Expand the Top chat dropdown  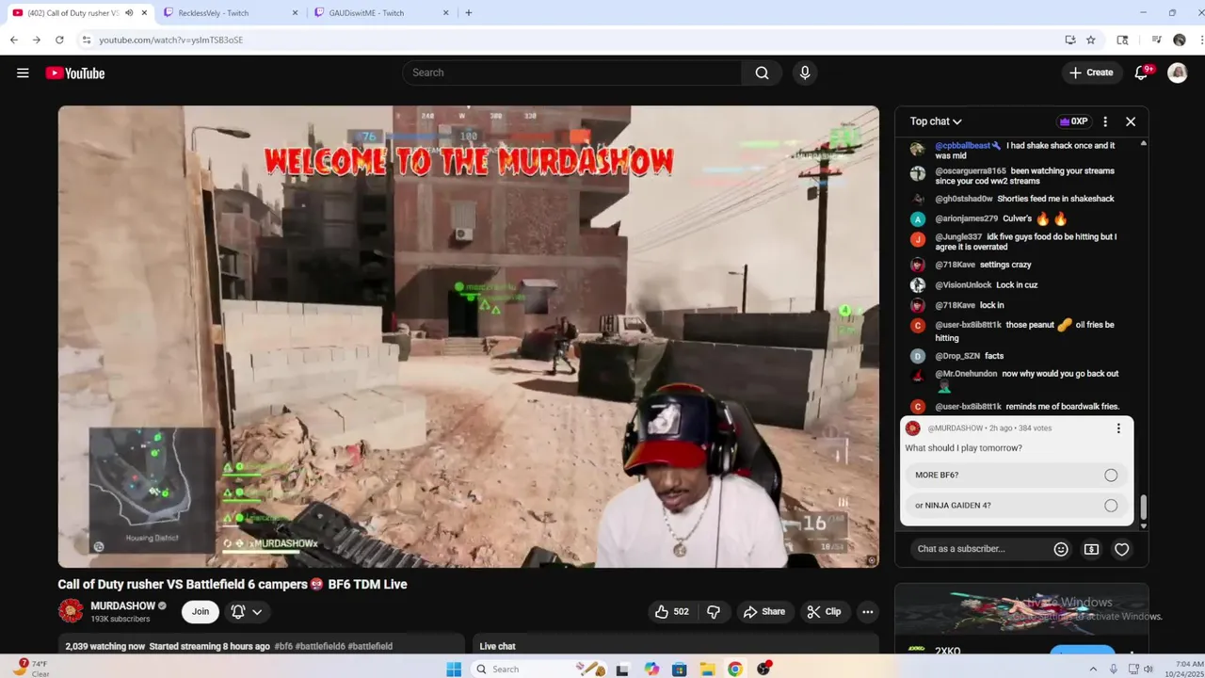[x=936, y=121]
